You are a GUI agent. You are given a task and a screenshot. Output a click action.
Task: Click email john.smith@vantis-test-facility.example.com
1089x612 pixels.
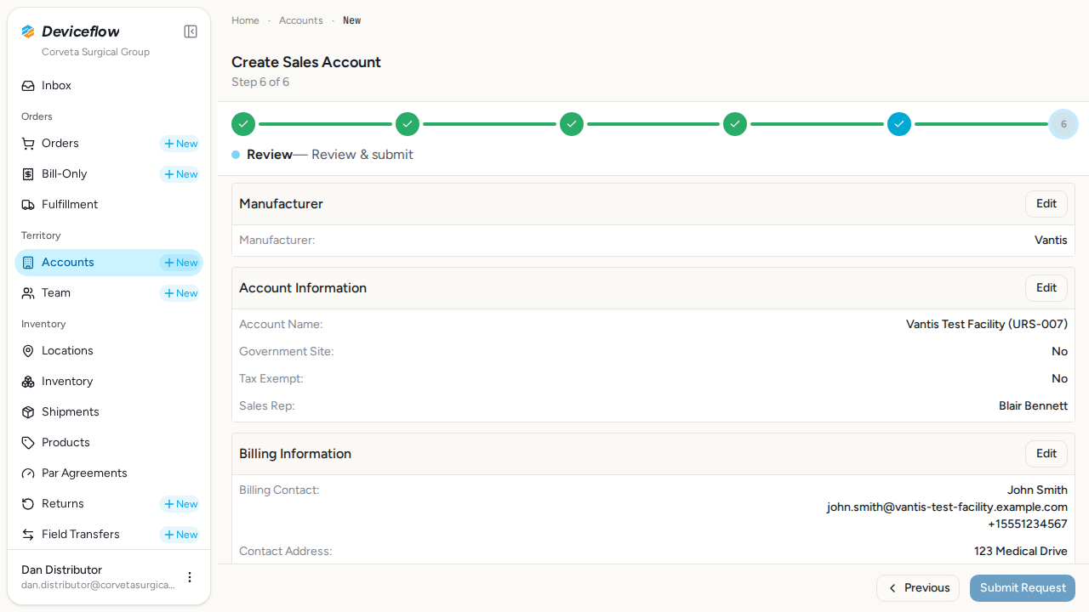click(947, 507)
